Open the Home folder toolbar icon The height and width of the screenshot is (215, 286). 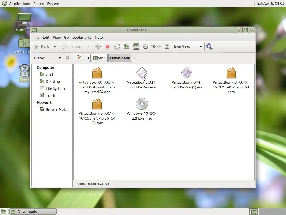[x=127, y=47]
